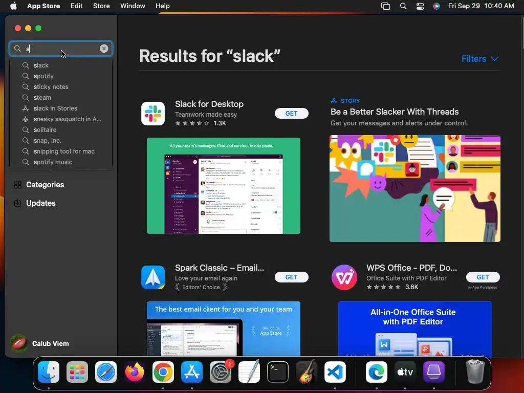Select the spotify music suggestion
Viewport: 524px width, 393px height.
(x=61, y=162)
